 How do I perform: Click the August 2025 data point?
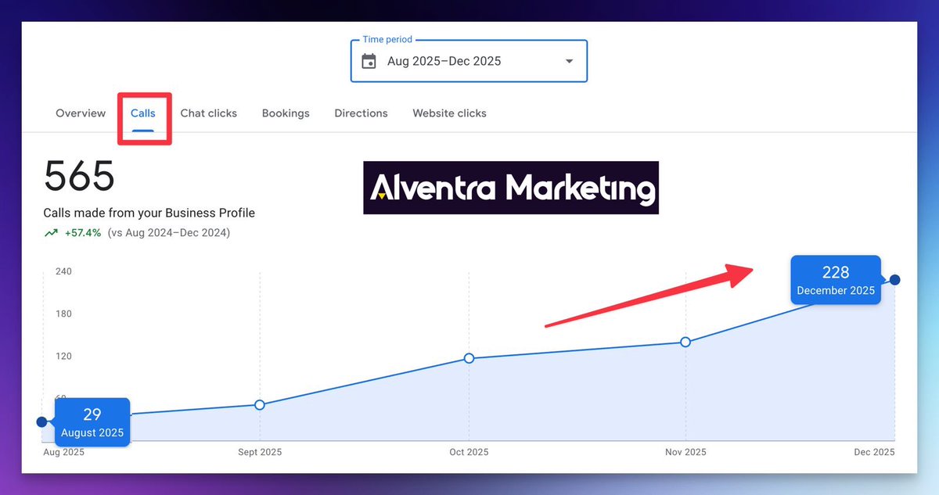(42, 421)
